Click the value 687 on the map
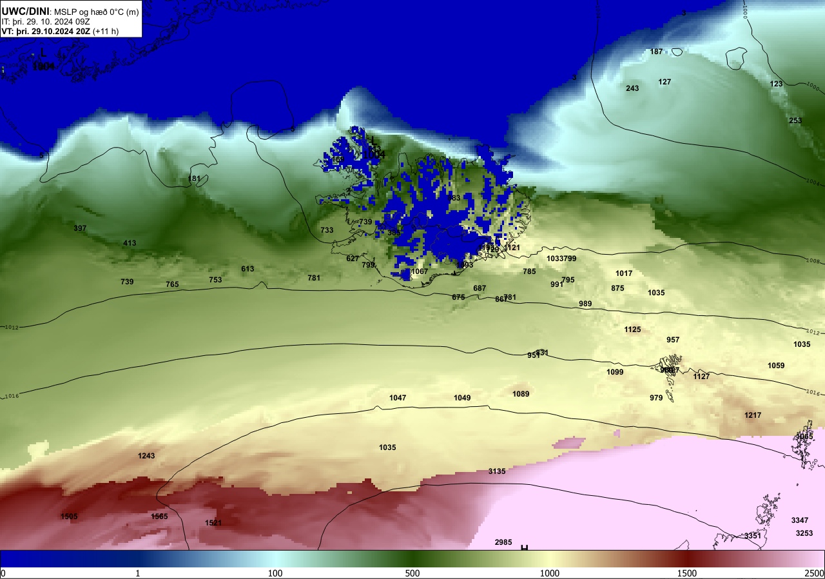This screenshot has height=579, width=825. tap(480, 288)
